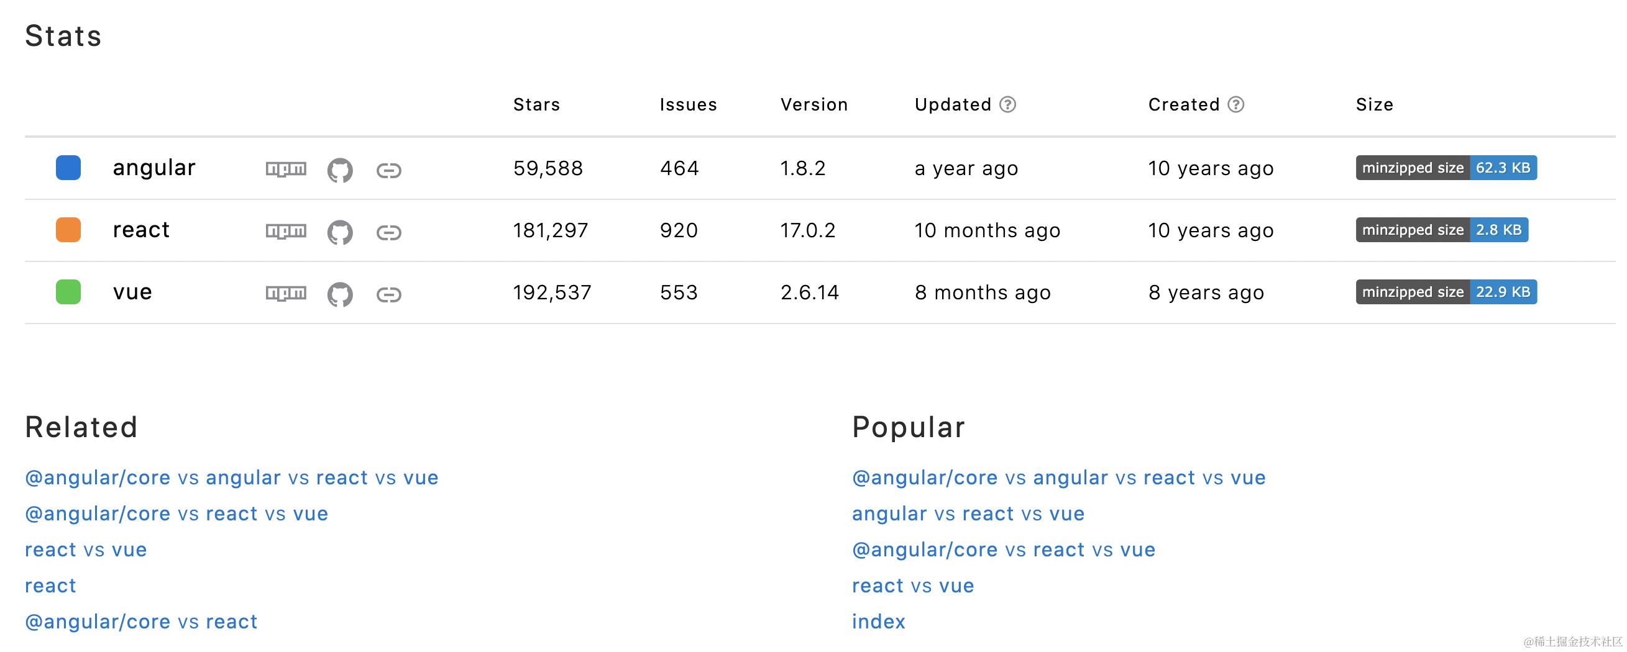Open vue's GitHub repository icon
This screenshot has width=1627, height=652.
(340, 294)
